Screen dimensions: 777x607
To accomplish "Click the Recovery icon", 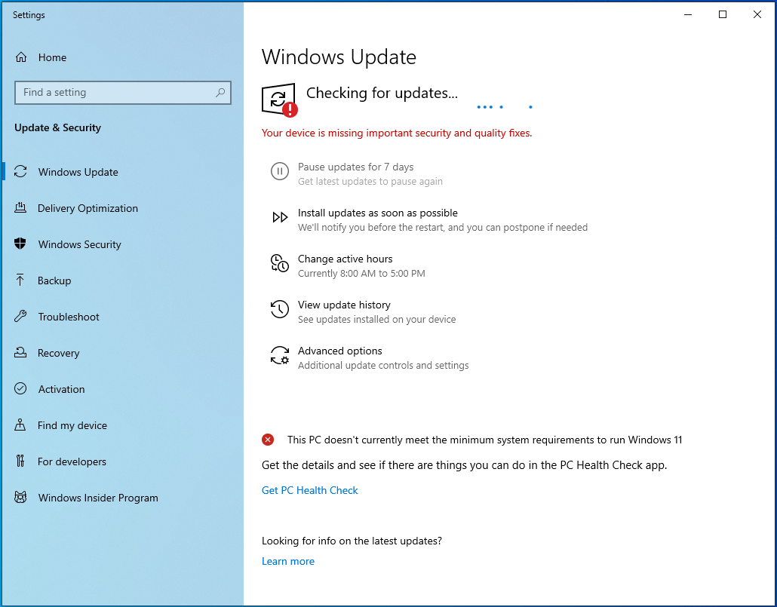I will point(20,353).
